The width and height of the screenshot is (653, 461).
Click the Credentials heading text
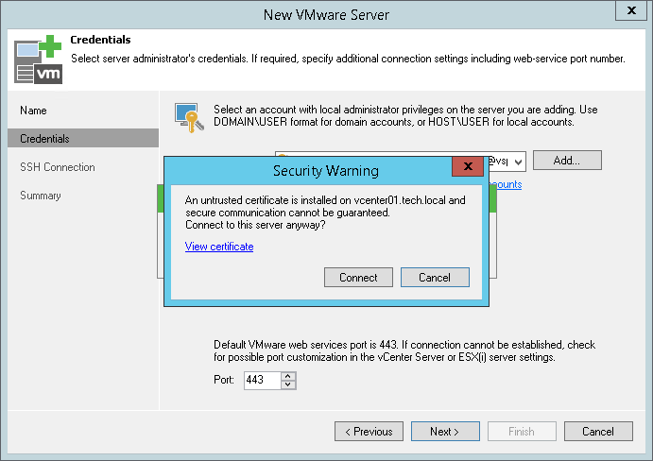tap(100, 40)
